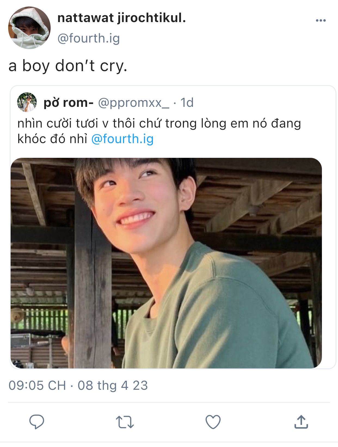Open the three-dot more options menu

click(x=321, y=20)
